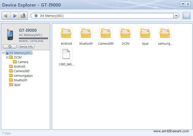The image size is (193, 136).
Task: Select layar in the folder tree
Action: point(15,85)
